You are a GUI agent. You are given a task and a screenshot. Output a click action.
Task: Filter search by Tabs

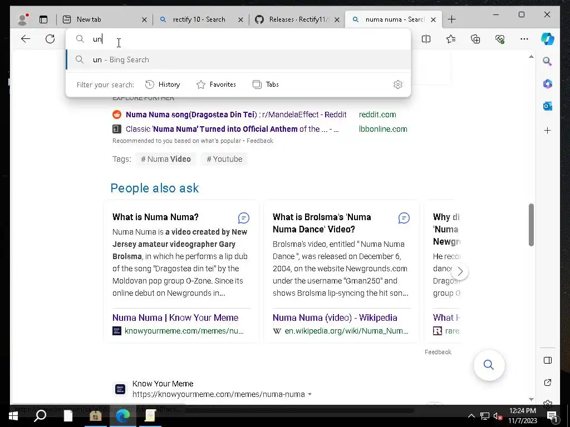tap(266, 85)
